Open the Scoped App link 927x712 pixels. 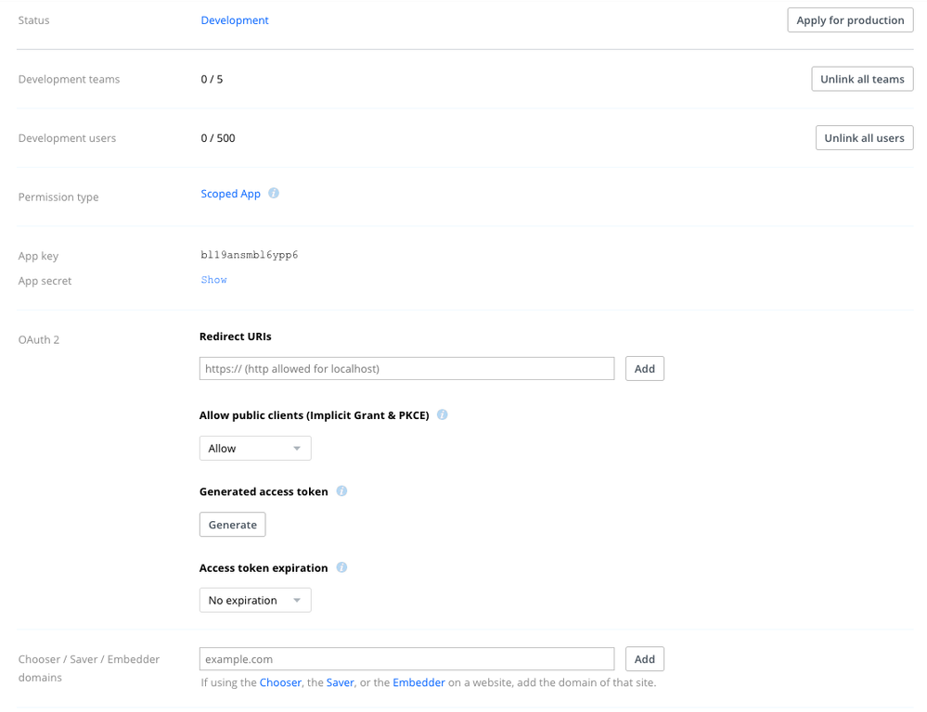pos(230,194)
